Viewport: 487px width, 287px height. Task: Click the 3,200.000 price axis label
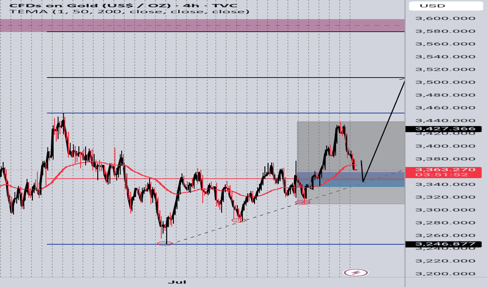445,273
